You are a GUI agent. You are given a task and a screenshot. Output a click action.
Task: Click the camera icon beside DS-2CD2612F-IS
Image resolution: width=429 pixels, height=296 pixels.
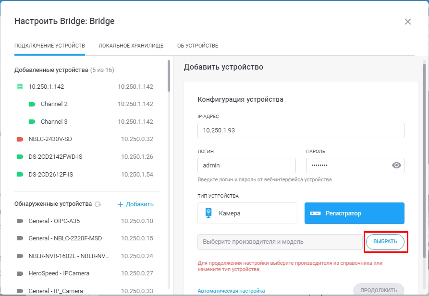[20, 174]
